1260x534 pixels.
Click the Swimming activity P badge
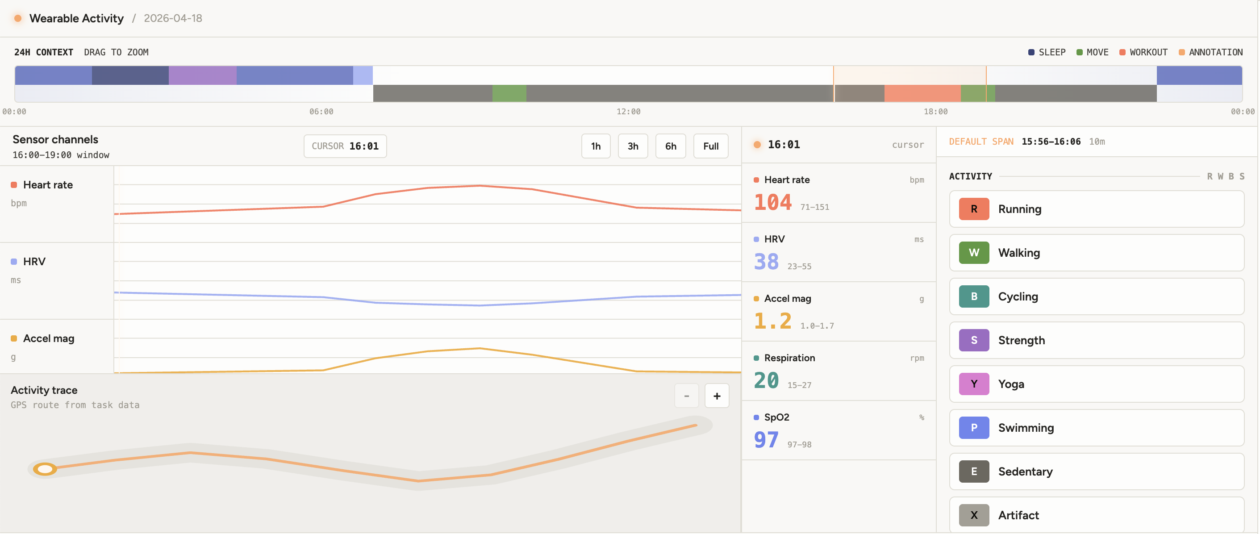974,428
